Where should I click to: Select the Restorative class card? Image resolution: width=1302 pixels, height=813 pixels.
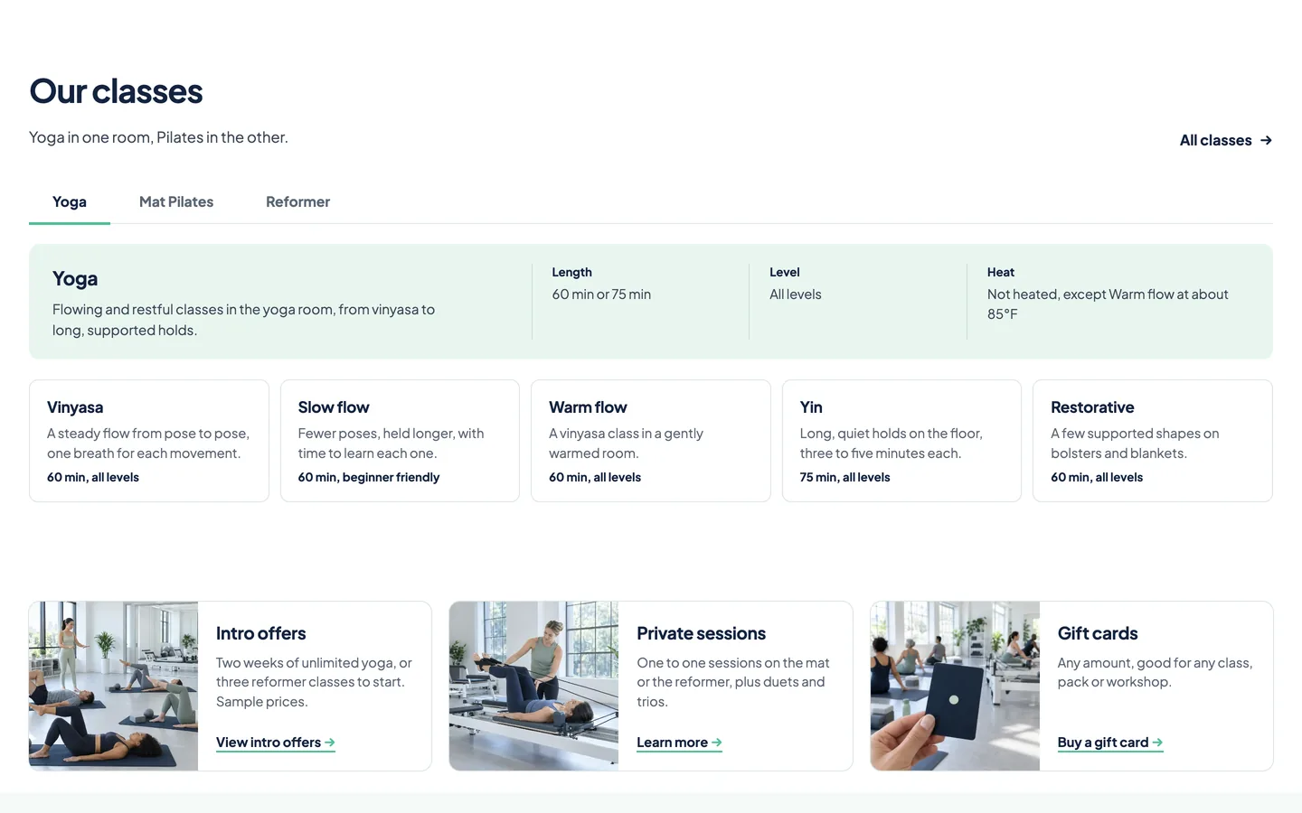click(x=1153, y=441)
